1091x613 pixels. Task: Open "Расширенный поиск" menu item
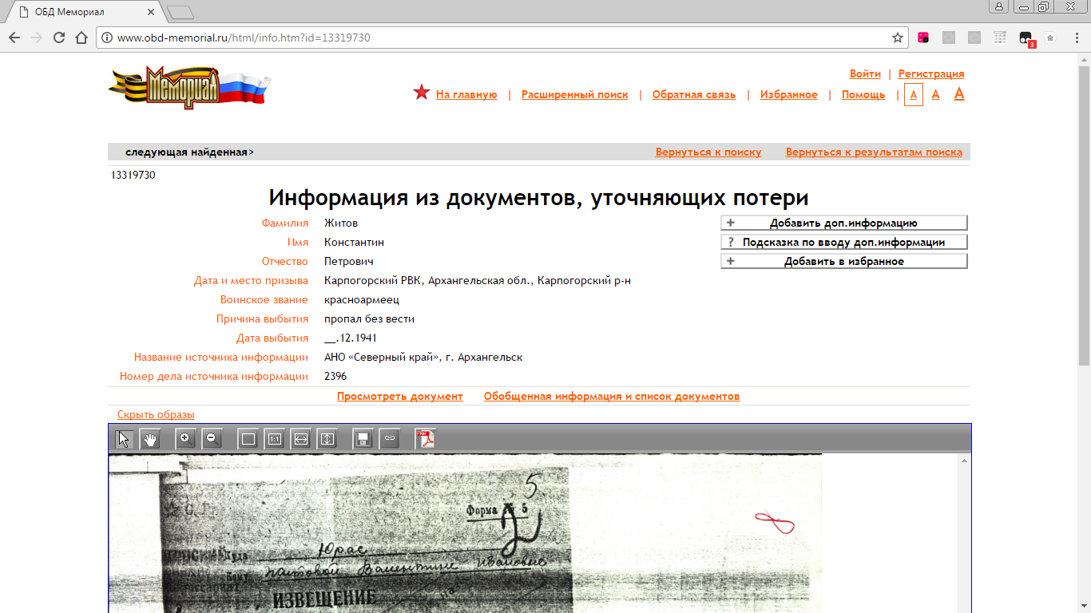point(575,95)
